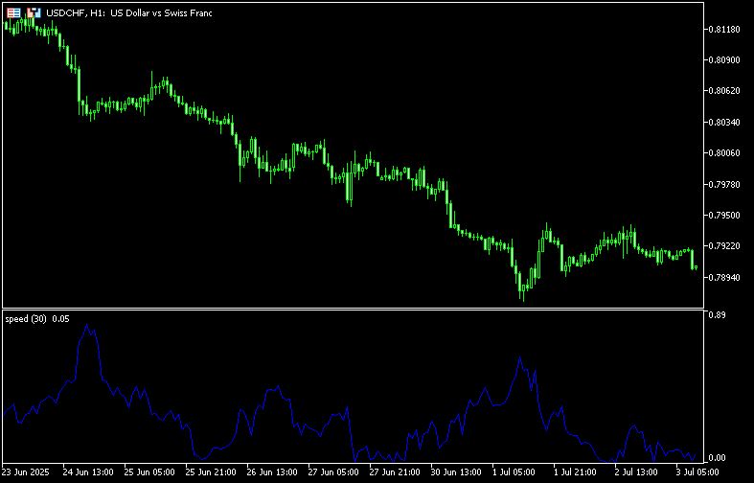754x483 pixels.
Task: Click the 25 Jun 05:00 time label
Action: 149,471
